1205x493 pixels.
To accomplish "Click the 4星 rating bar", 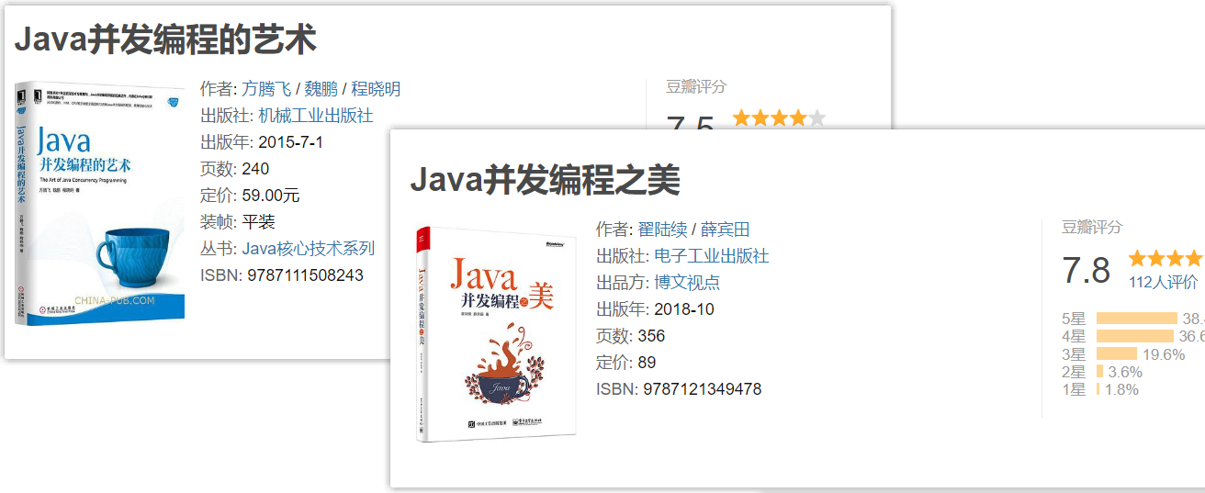I will (x=1135, y=336).
